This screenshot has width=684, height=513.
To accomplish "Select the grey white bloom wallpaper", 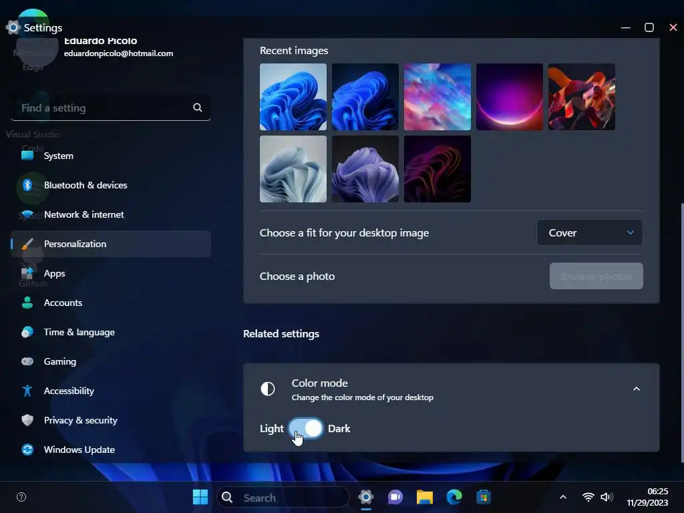I will pos(293,169).
